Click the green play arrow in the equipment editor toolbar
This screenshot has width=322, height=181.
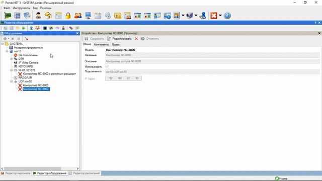pos(24,28)
